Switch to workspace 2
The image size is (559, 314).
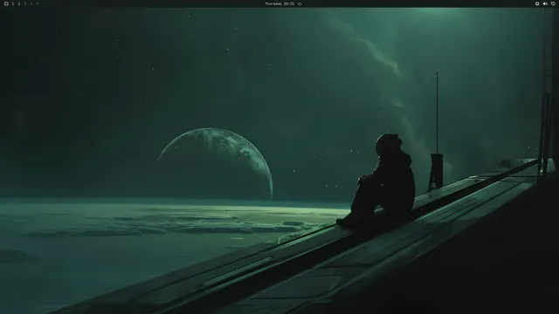tap(19, 3)
